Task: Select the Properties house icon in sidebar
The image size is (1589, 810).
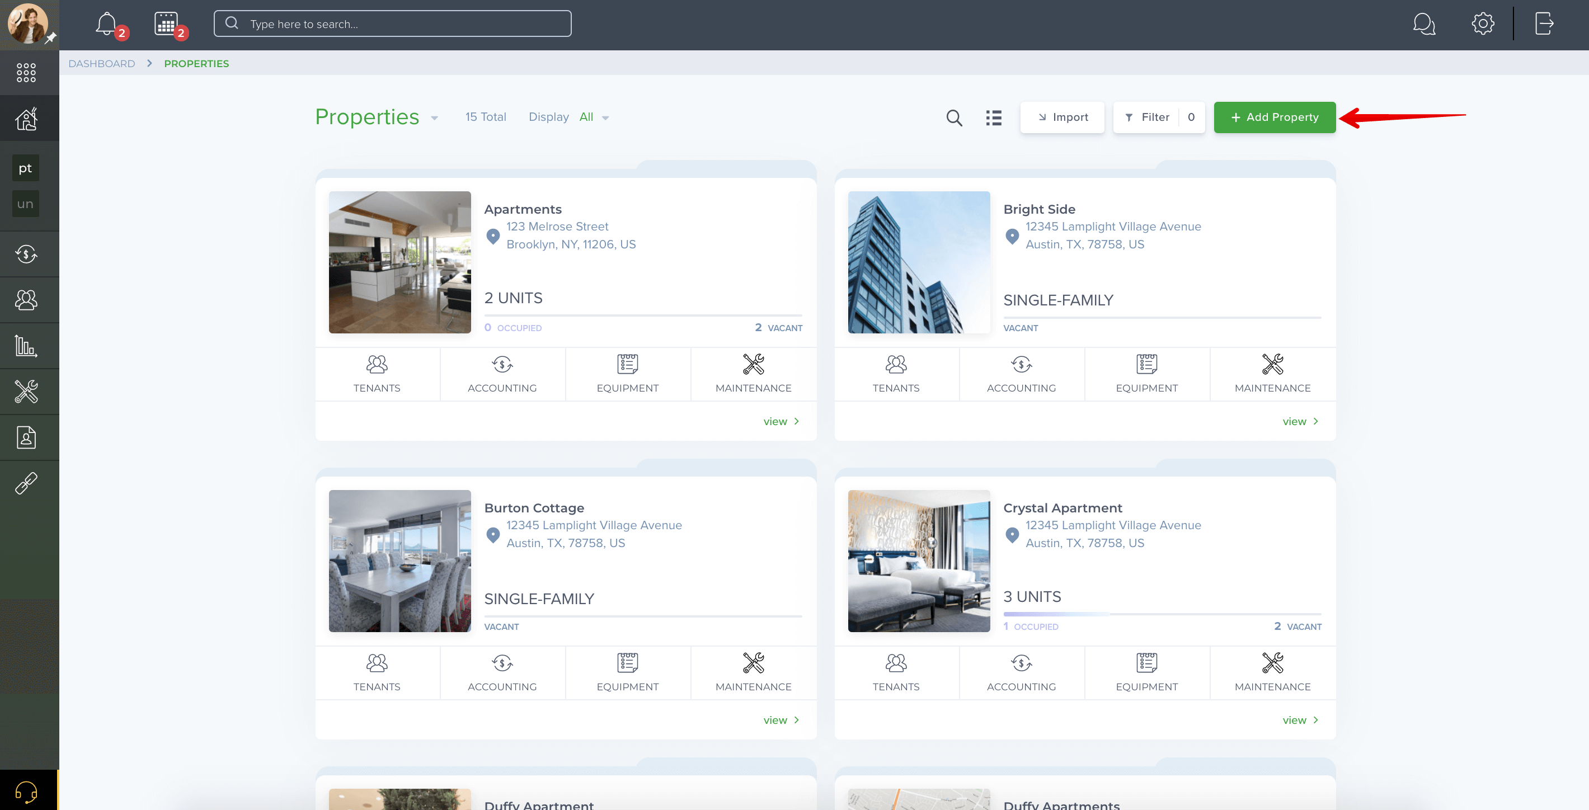Action: click(x=26, y=118)
